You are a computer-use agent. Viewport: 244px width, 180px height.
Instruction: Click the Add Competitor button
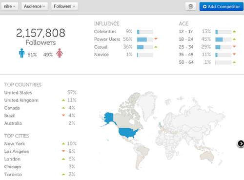222,6
